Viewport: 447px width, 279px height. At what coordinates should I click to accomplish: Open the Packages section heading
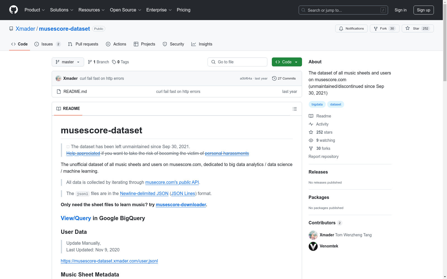[x=319, y=197]
